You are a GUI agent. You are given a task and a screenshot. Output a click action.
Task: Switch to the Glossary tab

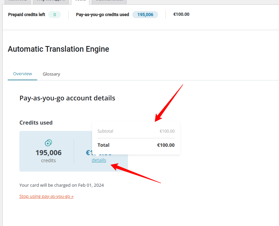pos(51,74)
